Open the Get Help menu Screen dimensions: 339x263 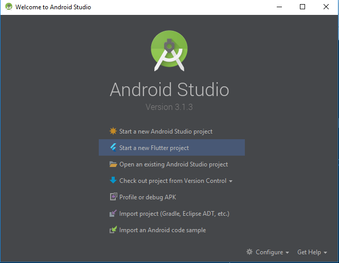coord(309,252)
